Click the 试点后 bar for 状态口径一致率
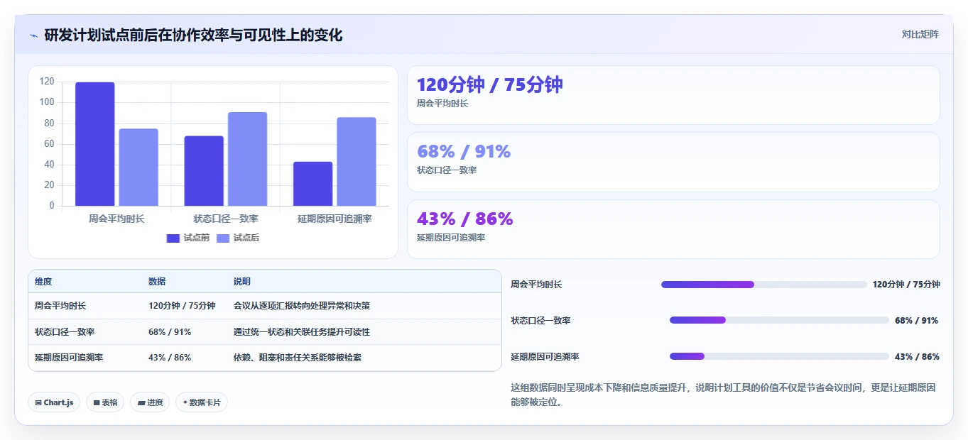 [x=247, y=159]
